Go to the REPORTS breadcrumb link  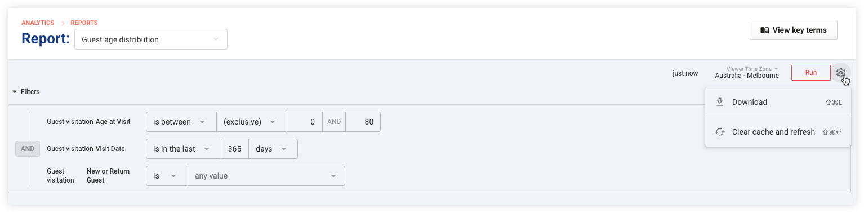point(84,23)
